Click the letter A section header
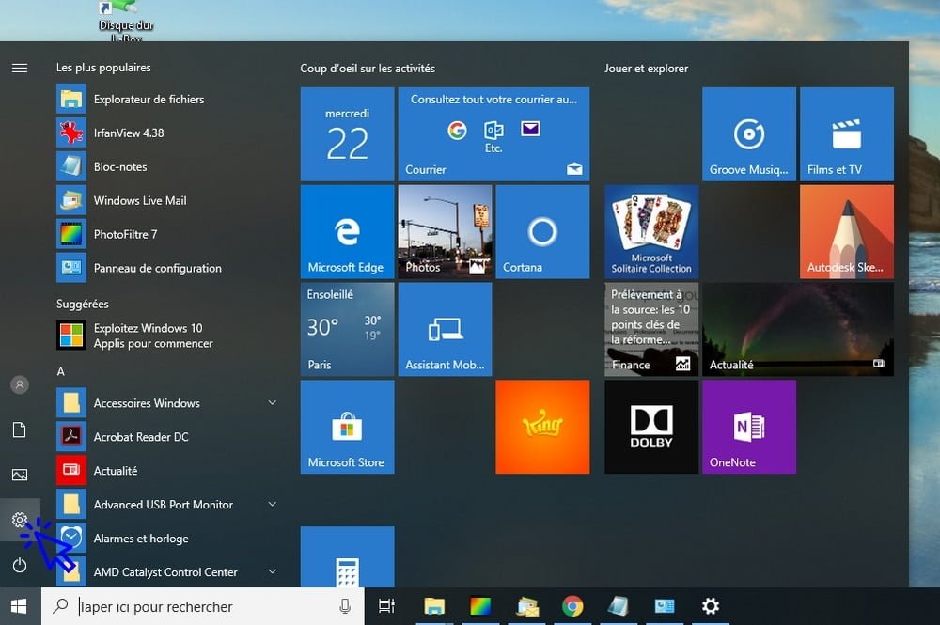Screen dimensions: 940x625 click(x=60, y=371)
